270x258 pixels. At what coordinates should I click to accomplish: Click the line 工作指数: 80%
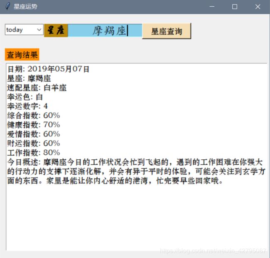pos(34,153)
